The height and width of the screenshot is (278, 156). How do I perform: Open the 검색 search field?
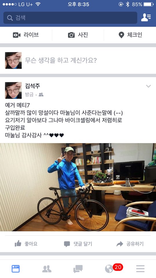click(70, 18)
